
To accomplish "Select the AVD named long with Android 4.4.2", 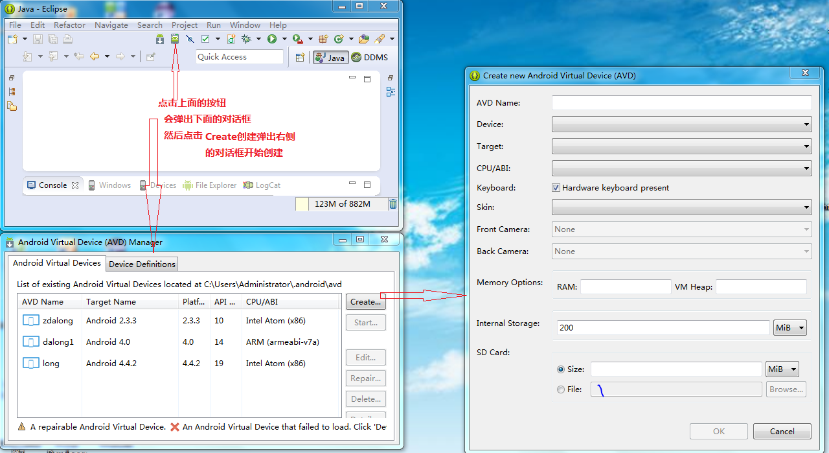I will click(178, 363).
